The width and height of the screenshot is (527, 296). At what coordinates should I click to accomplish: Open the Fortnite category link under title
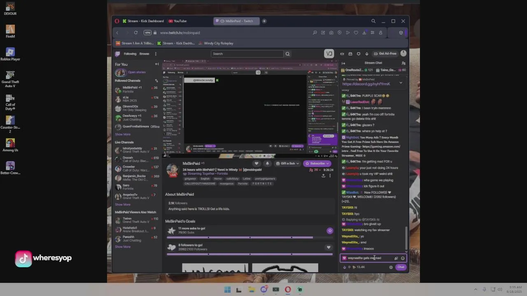pyautogui.click(x=222, y=173)
